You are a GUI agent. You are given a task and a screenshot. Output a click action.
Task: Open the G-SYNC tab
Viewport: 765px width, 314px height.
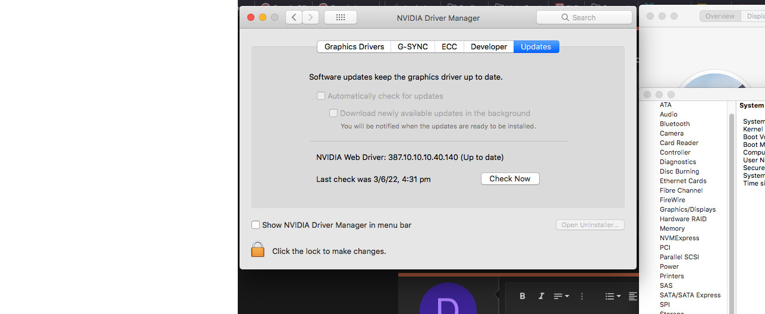[413, 46]
